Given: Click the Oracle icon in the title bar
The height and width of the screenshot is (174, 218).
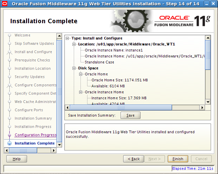Looking at the screenshot, I should [x=4, y=3].
